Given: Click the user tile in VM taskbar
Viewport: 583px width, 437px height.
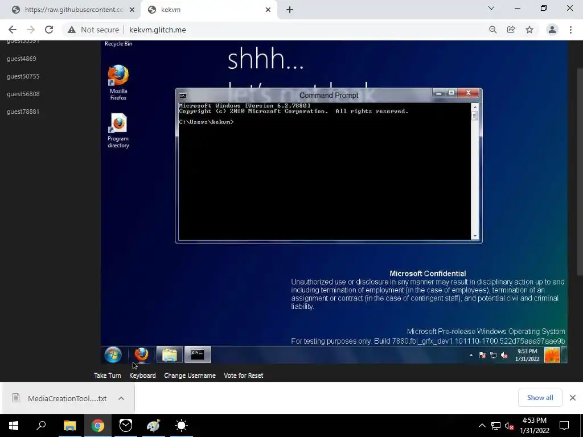Looking at the screenshot, I should (x=552, y=355).
